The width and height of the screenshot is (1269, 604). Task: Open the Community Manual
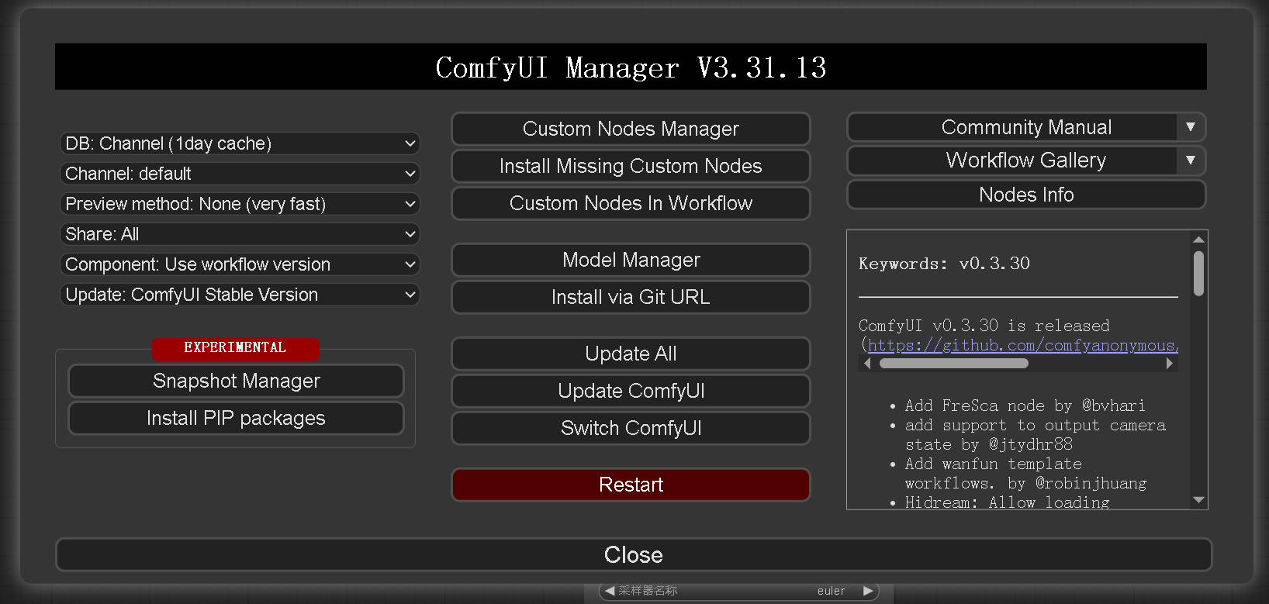pos(1012,127)
